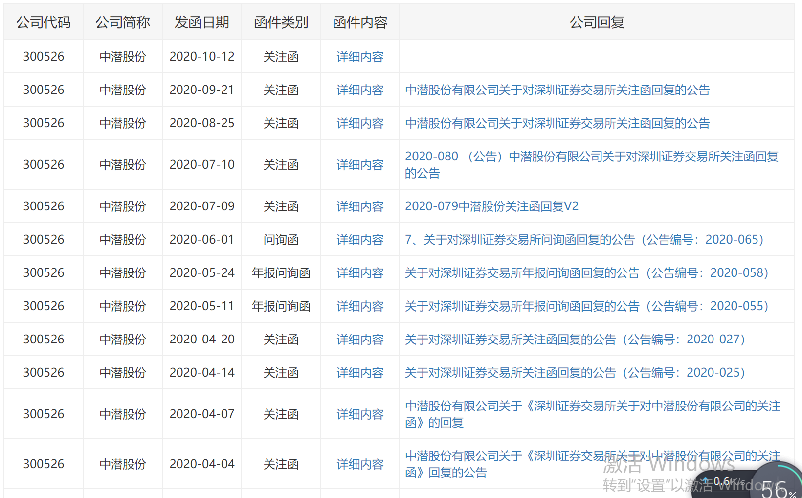Open reply announcement numbered 2020-055
802x498 pixels.
587,306
